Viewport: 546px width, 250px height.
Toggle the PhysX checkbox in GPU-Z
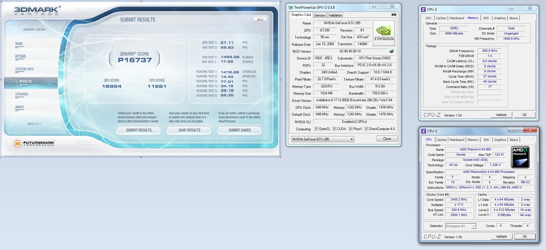click(350, 129)
